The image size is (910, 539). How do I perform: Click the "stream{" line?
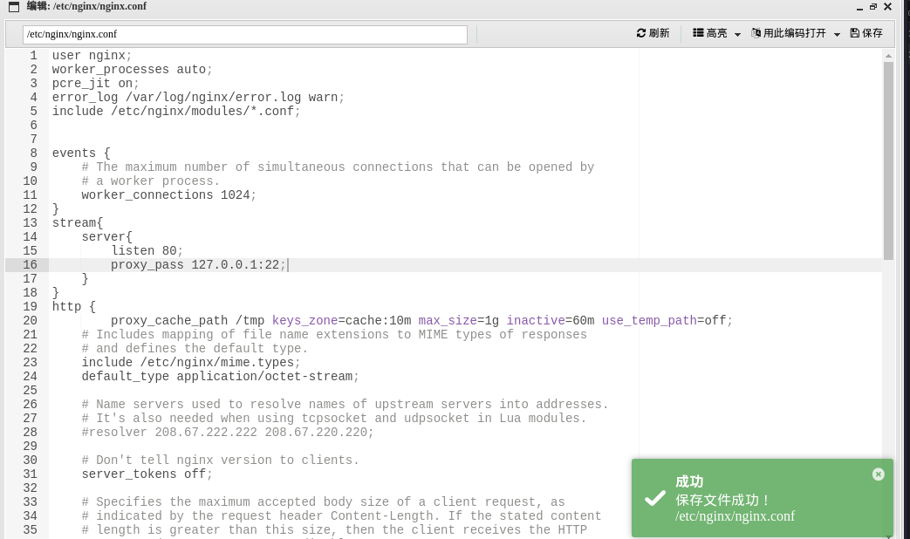click(78, 222)
